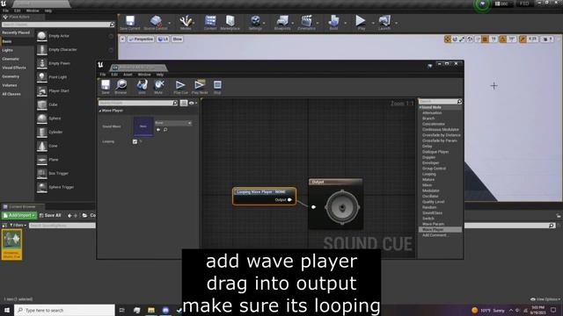Click Save Current in main toolbar

point(130,23)
